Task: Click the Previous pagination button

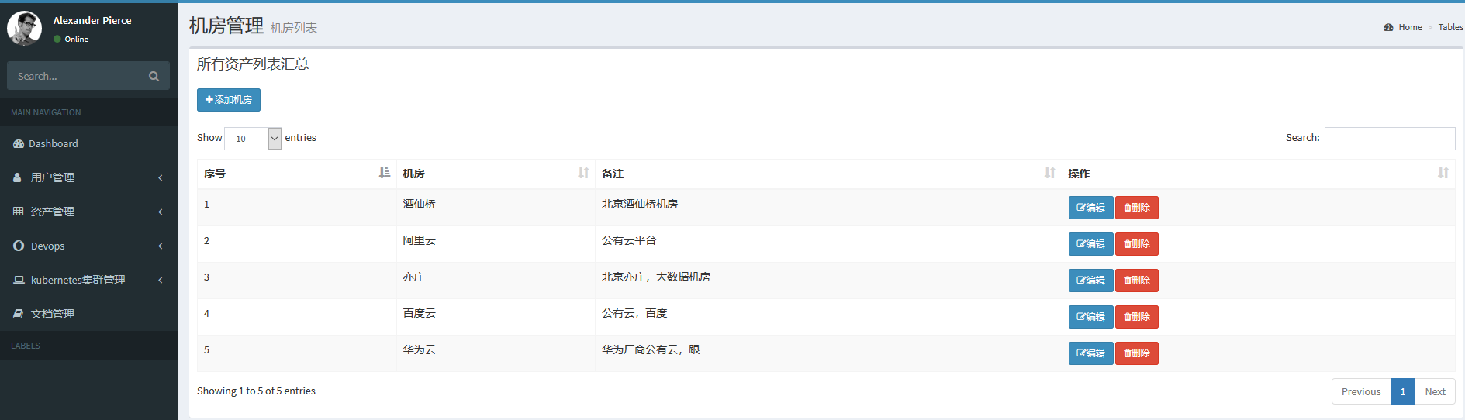Action: coord(1361,391)
